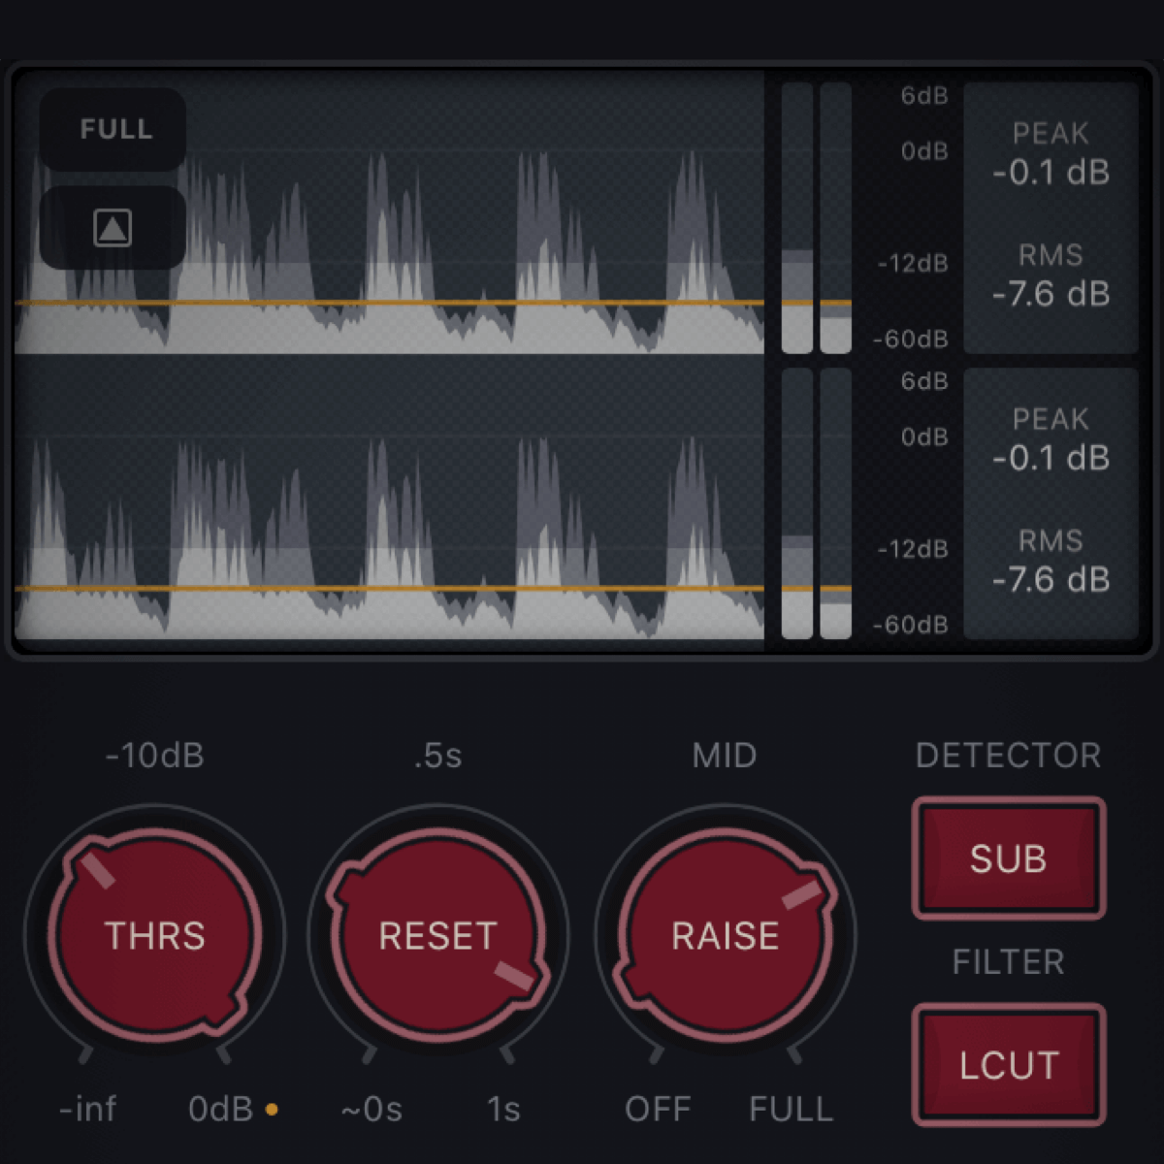Click the upward triangle icon button

(x=113, y=228)
